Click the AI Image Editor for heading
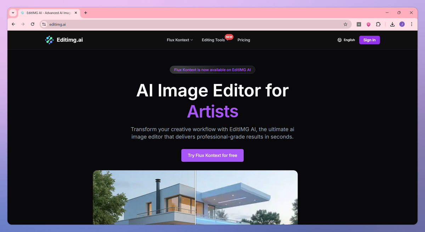The image size is (425, 232). coord(212,90)
